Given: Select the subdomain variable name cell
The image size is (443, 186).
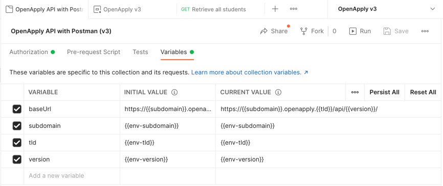Looking at the screenshot, I should [72, 126].
